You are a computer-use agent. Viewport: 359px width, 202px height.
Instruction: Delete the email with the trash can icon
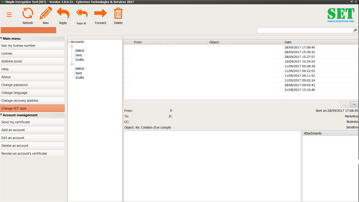118,13
